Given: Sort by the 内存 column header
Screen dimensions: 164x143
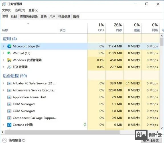Looking at the screenshot, I should 114,28.
